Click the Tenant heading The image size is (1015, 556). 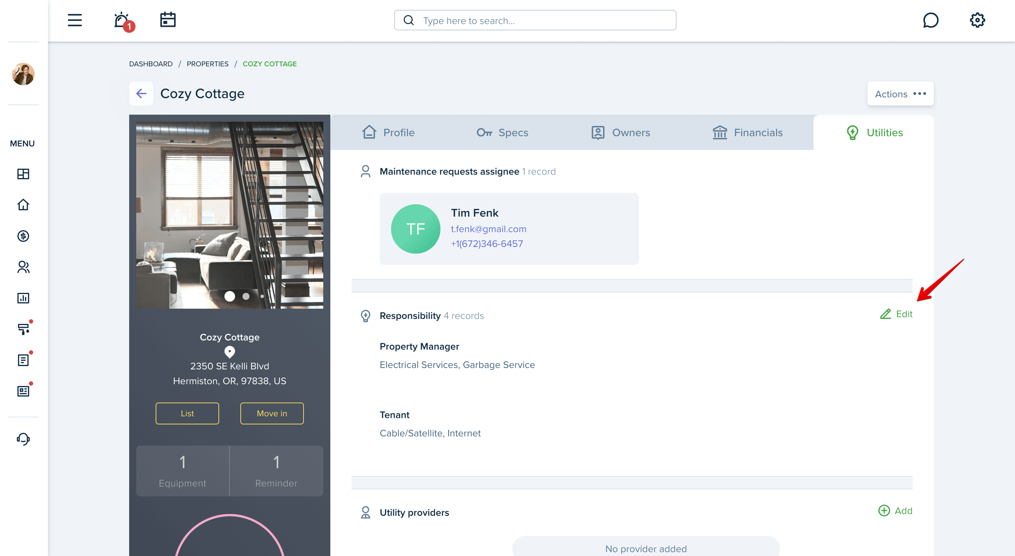(395, 415)
